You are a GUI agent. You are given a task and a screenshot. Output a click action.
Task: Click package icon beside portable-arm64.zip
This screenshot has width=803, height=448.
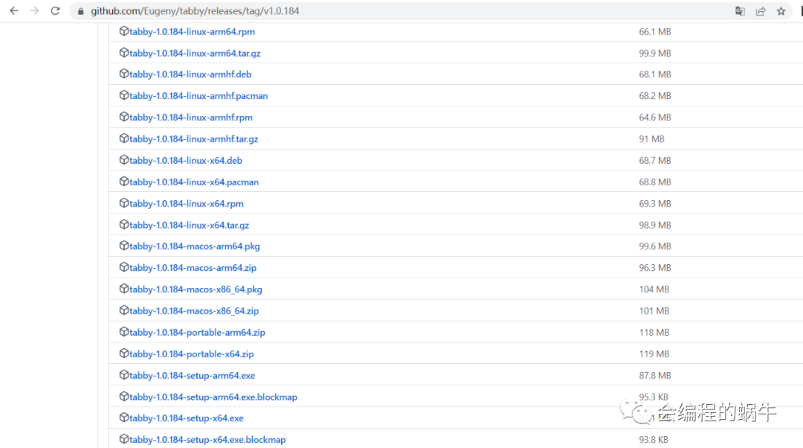pyautogui.click(x=123, y=332)
